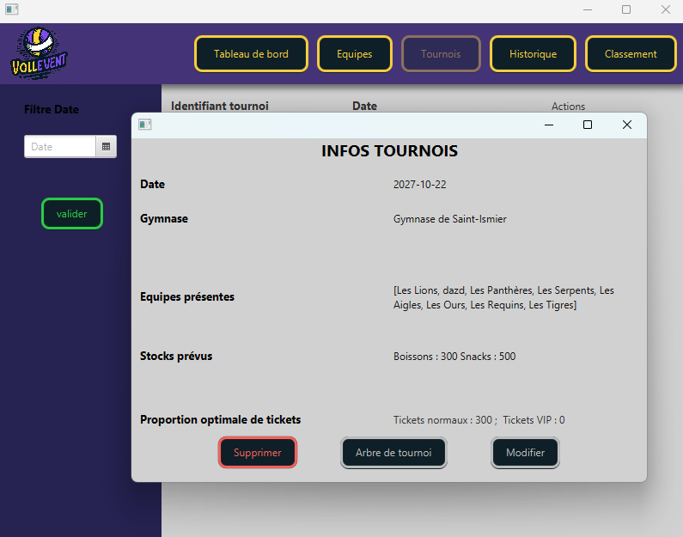This screenshot has height=537, width=683.
Task: Maximize the main application window
Action: point(626,9)
